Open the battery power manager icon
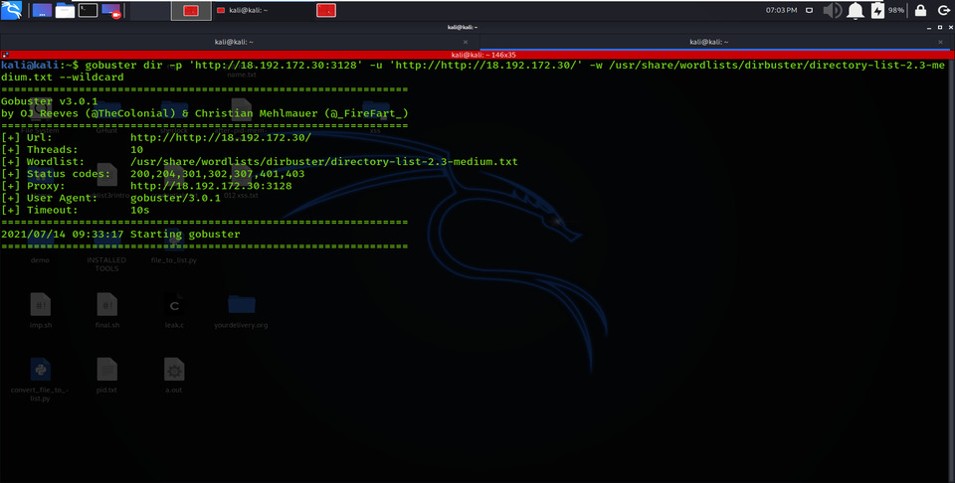 (877, 10)
